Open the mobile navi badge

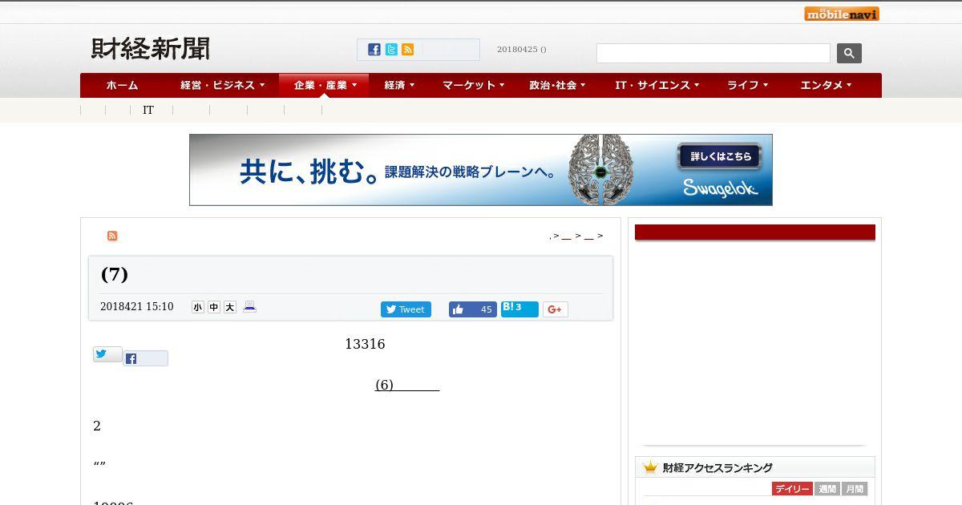[842, 14]
